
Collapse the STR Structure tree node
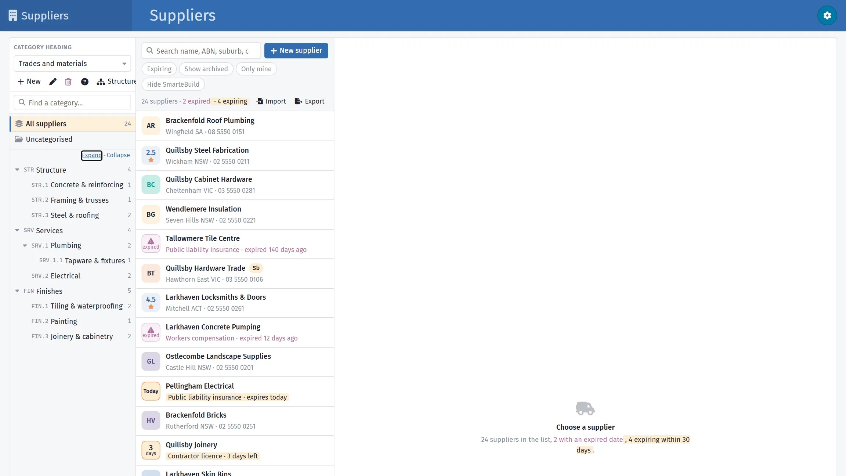[x=17, y=170]
